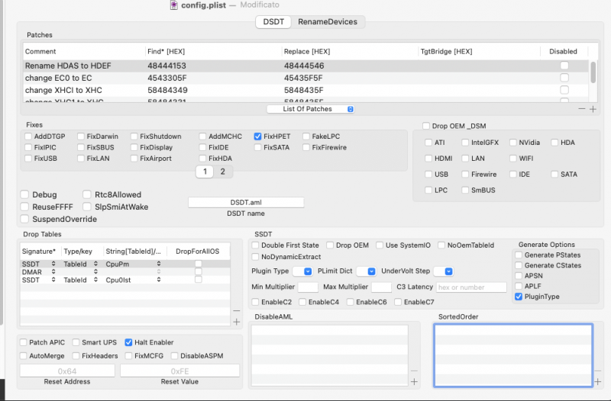Open the Plugin Type dropdown
This screenshot has height=401, width=611.
(307, 271)
